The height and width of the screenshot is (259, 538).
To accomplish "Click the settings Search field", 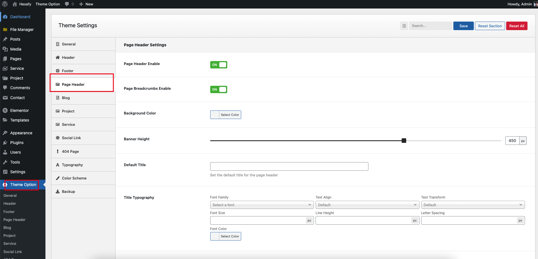I will coord(430,26).
